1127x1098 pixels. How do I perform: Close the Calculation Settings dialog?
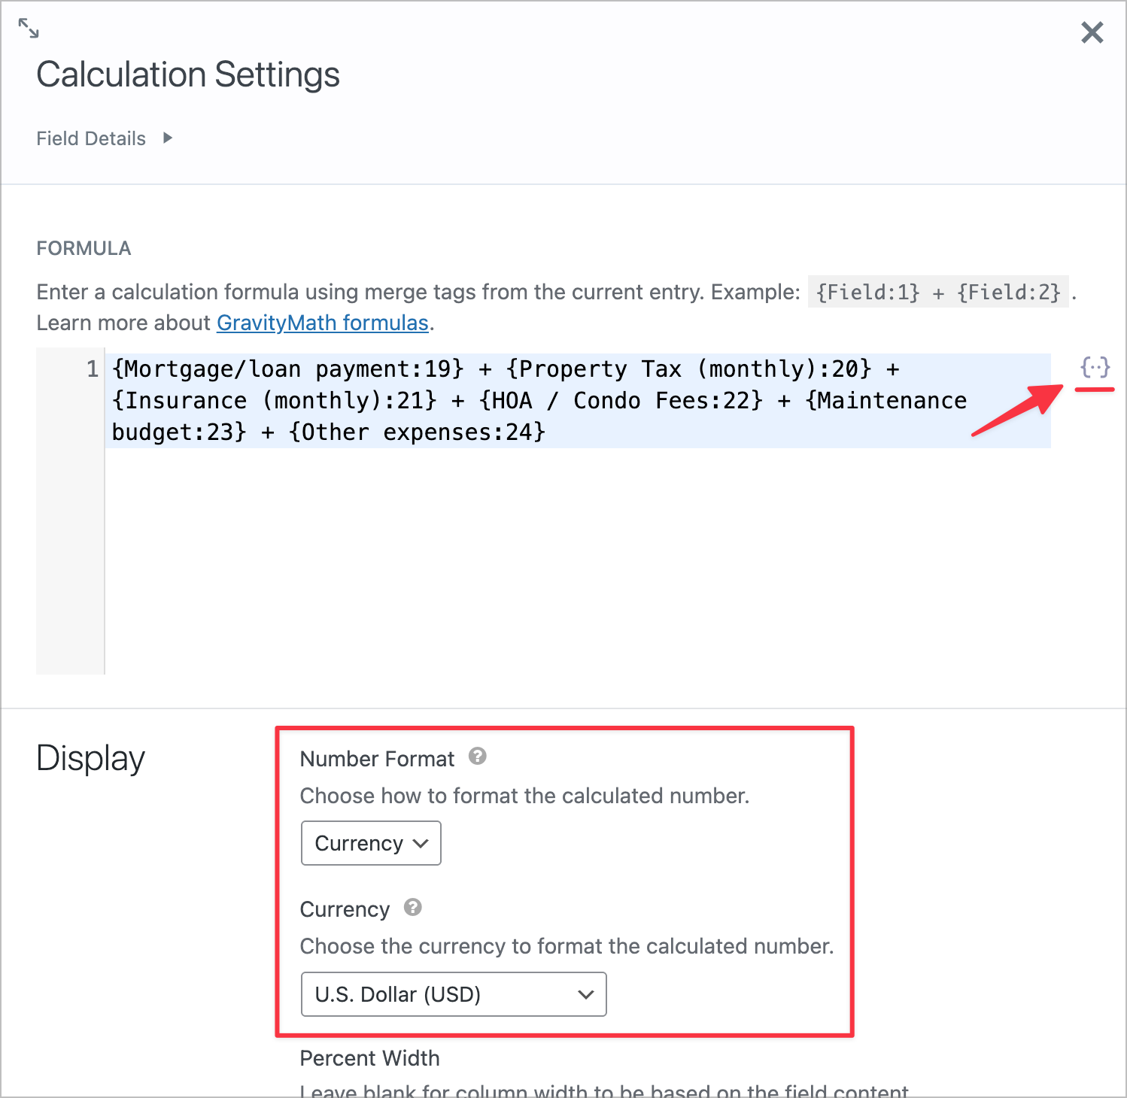[1092, 32]
